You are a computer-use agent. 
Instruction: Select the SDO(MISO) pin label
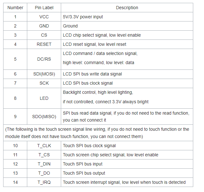(44, 117)
